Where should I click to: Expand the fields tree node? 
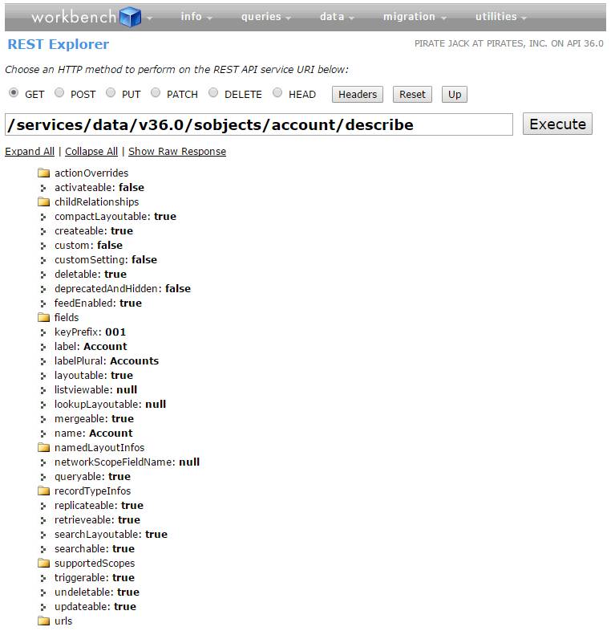67,318
